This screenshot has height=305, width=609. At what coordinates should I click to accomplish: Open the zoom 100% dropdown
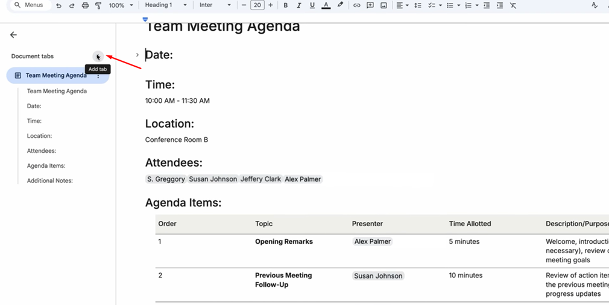click(121, 5)
